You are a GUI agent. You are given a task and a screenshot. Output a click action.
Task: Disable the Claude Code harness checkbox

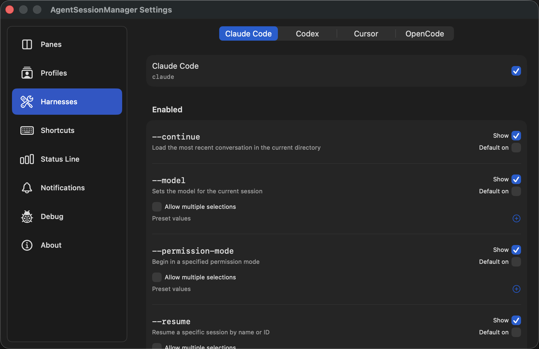pyautogui.click(x=516, y=71)
